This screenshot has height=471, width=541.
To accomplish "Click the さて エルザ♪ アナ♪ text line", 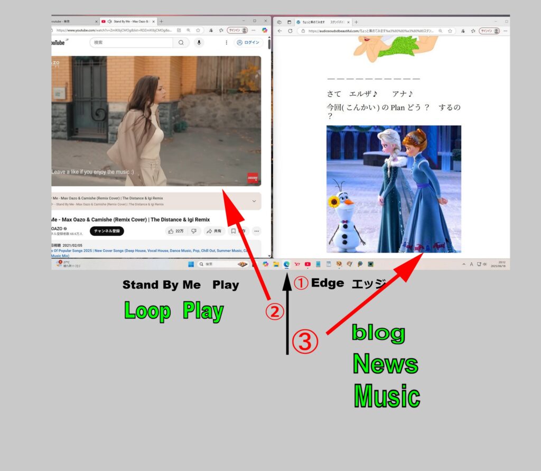I will pos(370,94).
